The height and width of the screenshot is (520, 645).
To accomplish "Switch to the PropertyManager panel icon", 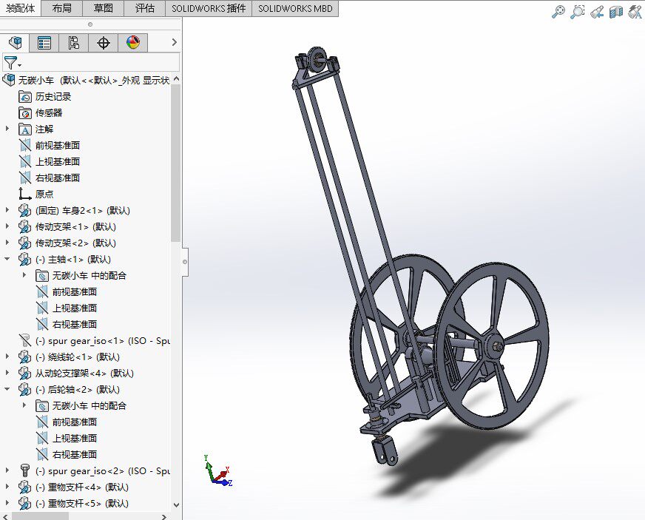I will pyautogui.click(x=43, y=42).
